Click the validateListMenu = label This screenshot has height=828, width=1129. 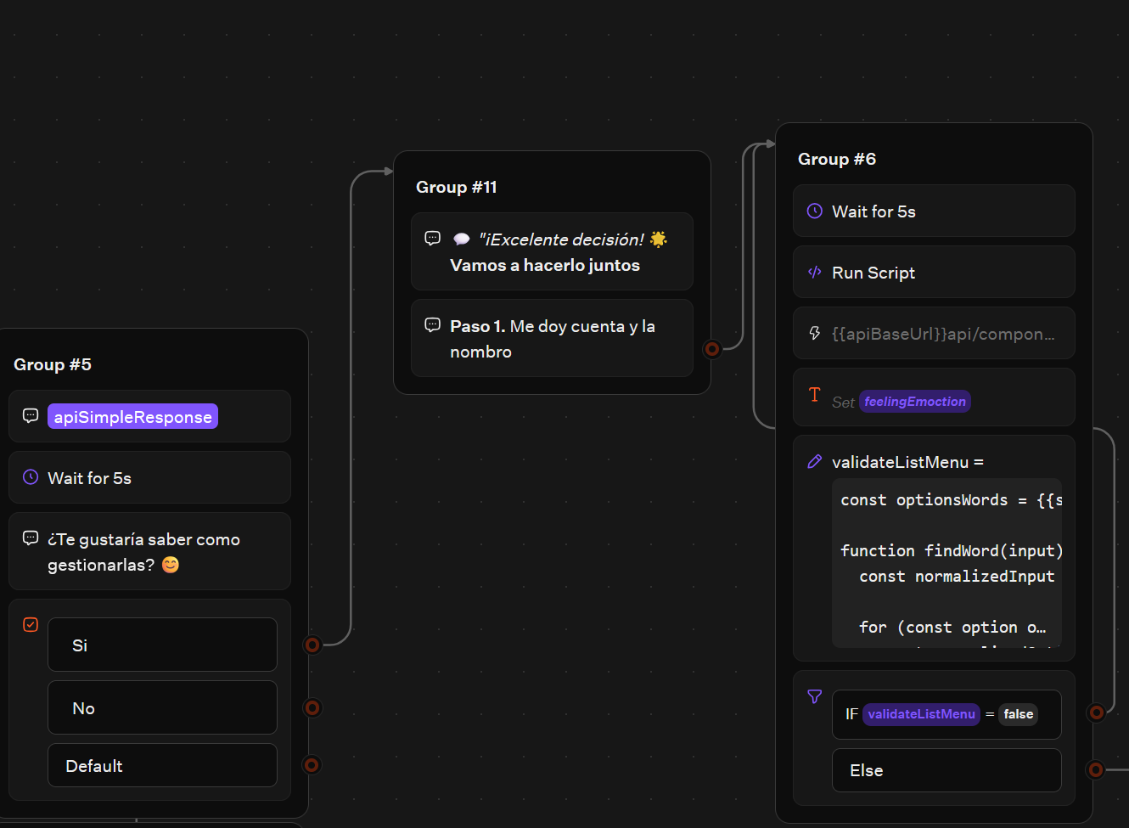907,462
